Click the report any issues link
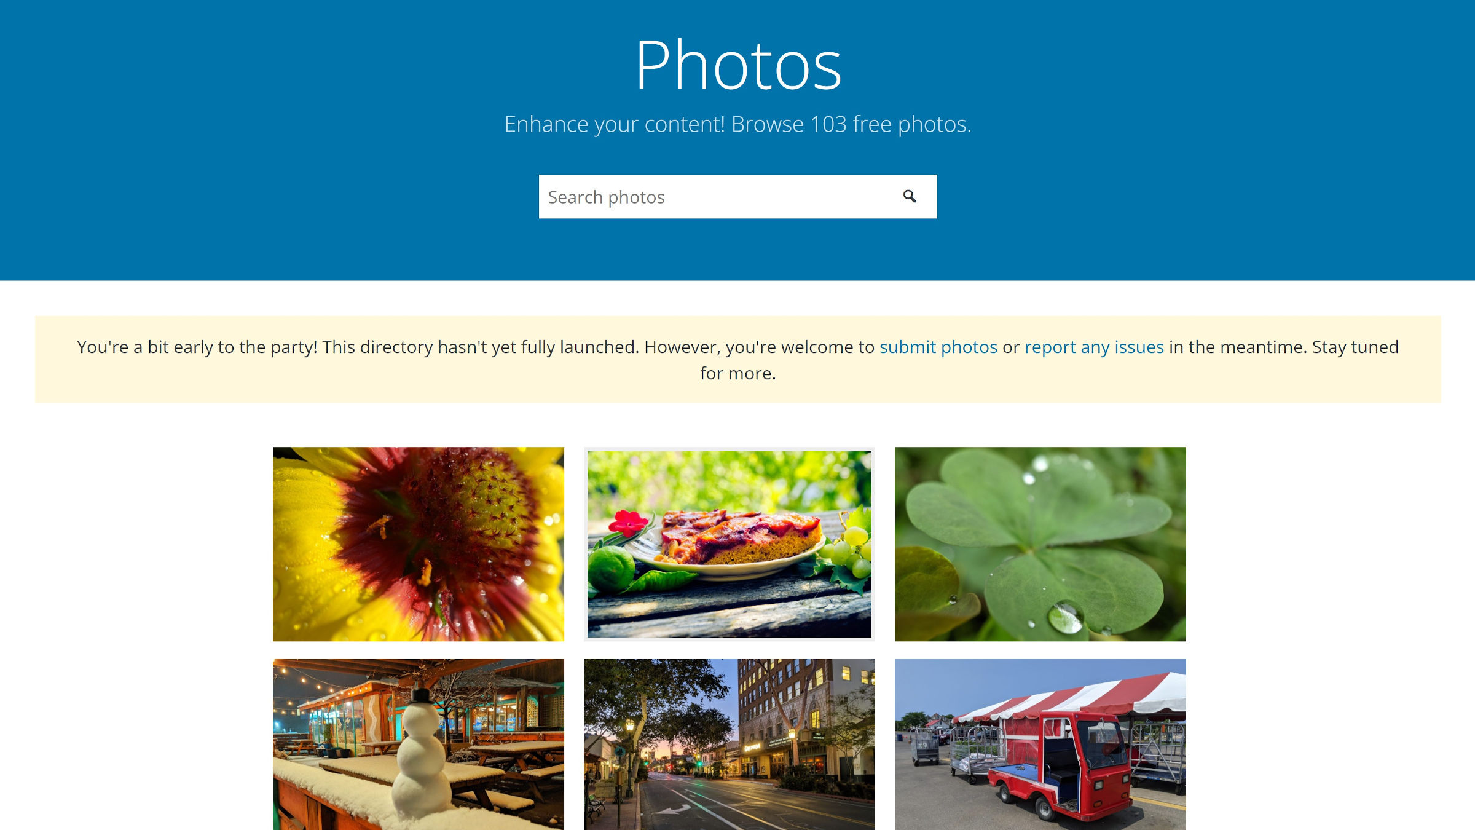The width and height of the screenshot is (1475, 830). (x=1094, y=347)
